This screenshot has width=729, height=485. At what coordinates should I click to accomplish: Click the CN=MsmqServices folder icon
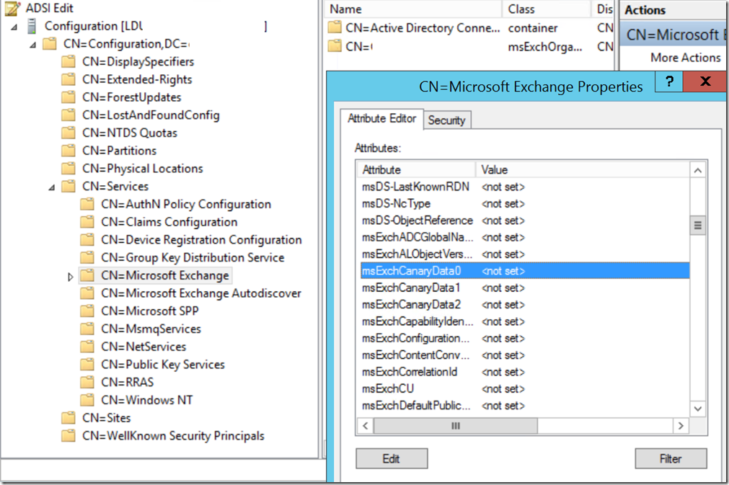pos(87,329)
